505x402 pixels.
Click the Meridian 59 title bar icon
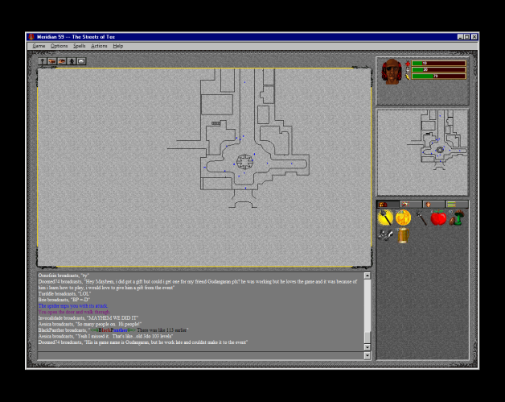click(x=31, y=37)
